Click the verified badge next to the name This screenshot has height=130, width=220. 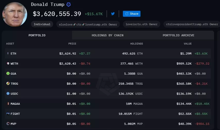[x=69, y=5]
